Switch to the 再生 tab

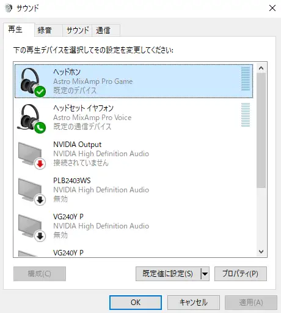coord(19,30)
